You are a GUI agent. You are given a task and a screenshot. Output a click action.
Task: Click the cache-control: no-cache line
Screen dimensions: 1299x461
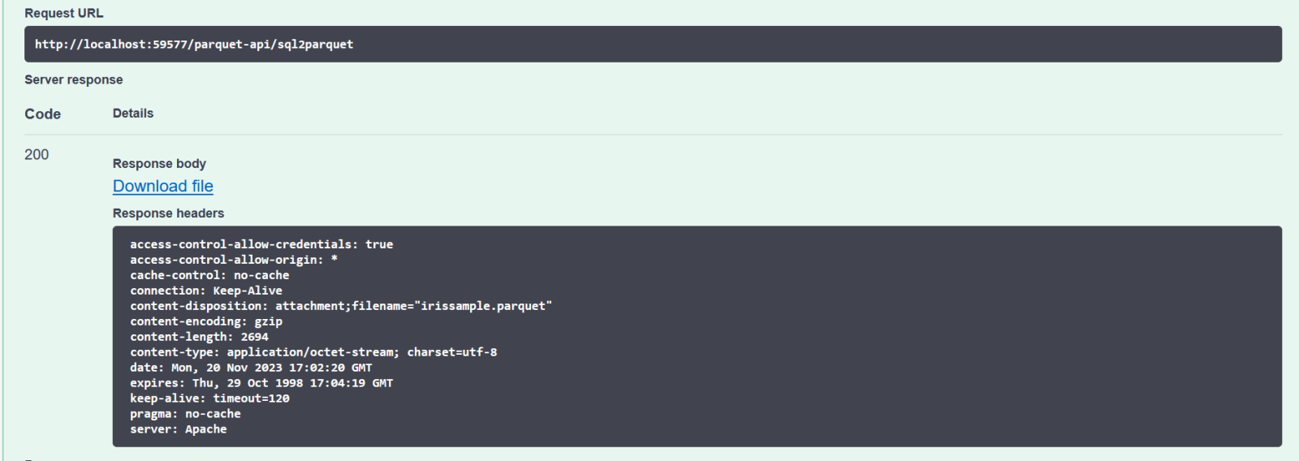click(x=209, y=275)
